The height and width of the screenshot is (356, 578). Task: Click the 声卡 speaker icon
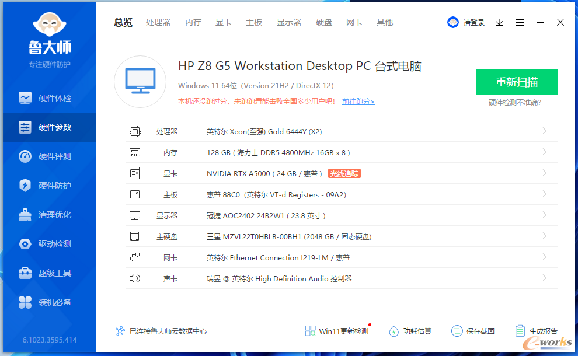135,278
